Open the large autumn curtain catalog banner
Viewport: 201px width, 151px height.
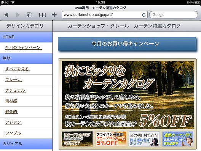tap(128, 95)
